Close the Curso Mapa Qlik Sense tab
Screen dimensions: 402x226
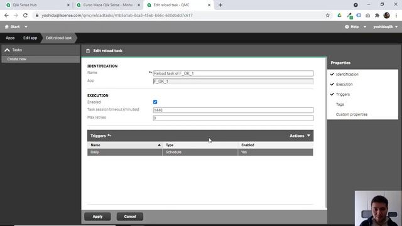click(x=139, y=5)
